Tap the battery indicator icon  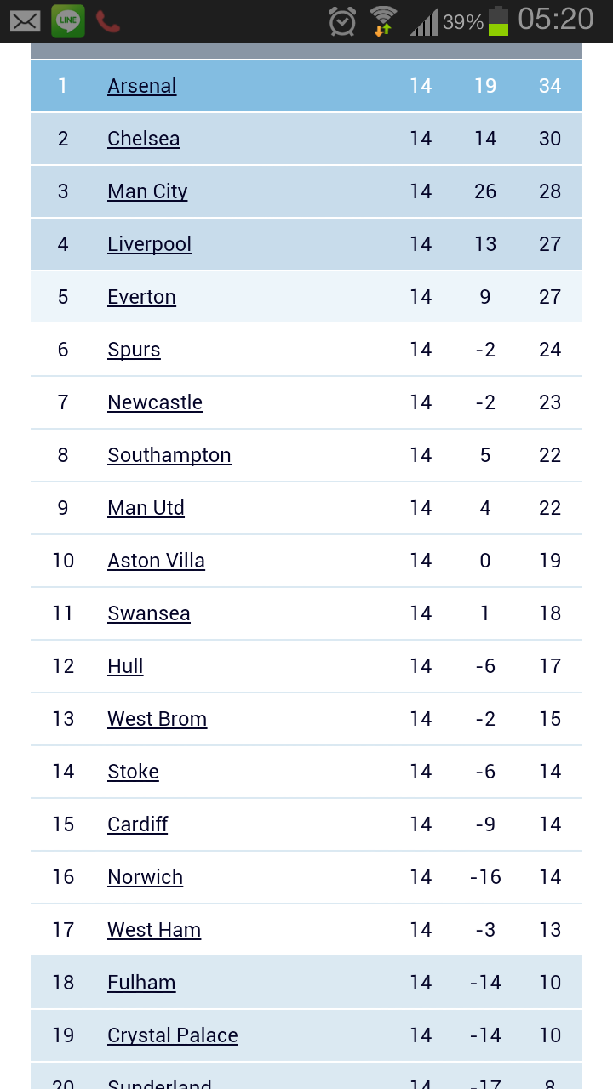(x=498, y=21)
